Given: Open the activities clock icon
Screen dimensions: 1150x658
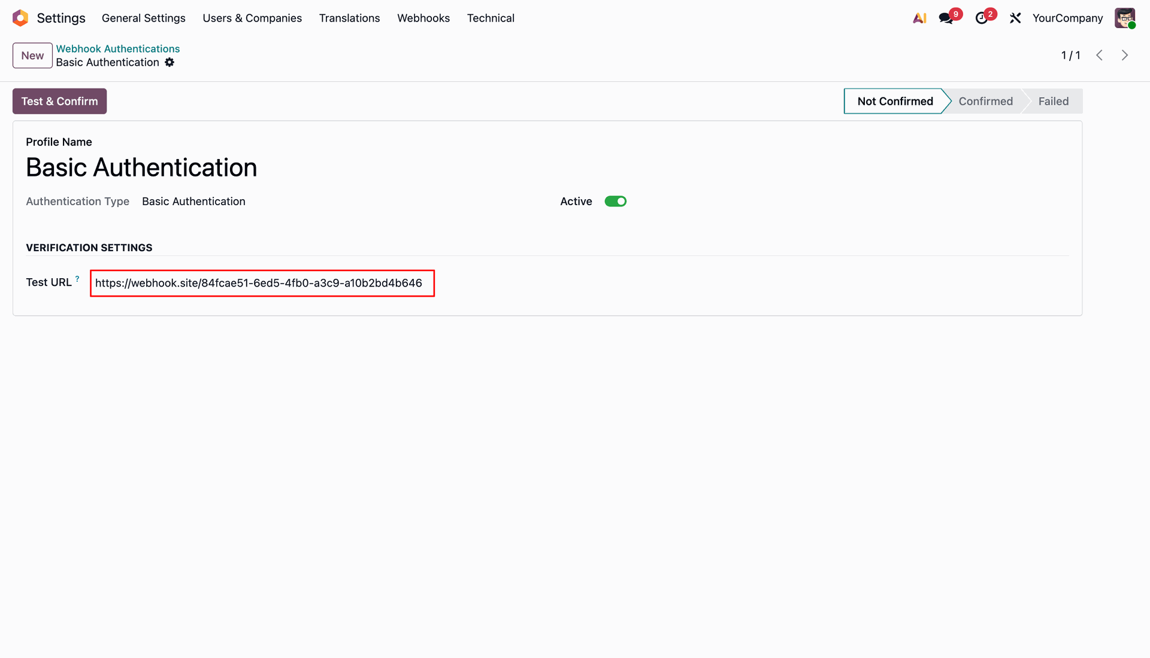Looking at the screenshot, I should 982,18.
